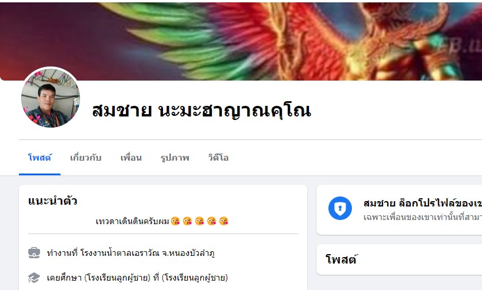Click the blue locked-profile shield icon
This screenshot has width=482, height=290.
click(x=340, y=208)
